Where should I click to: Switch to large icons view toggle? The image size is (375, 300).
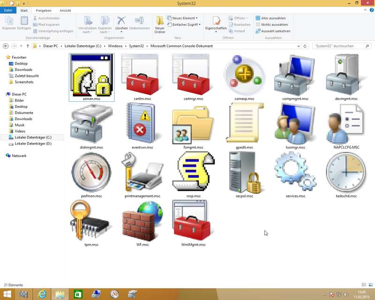tap(370, 285)
